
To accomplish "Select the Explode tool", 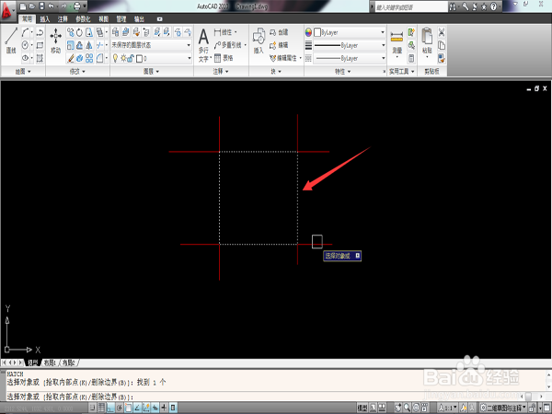I will [79, 58].
